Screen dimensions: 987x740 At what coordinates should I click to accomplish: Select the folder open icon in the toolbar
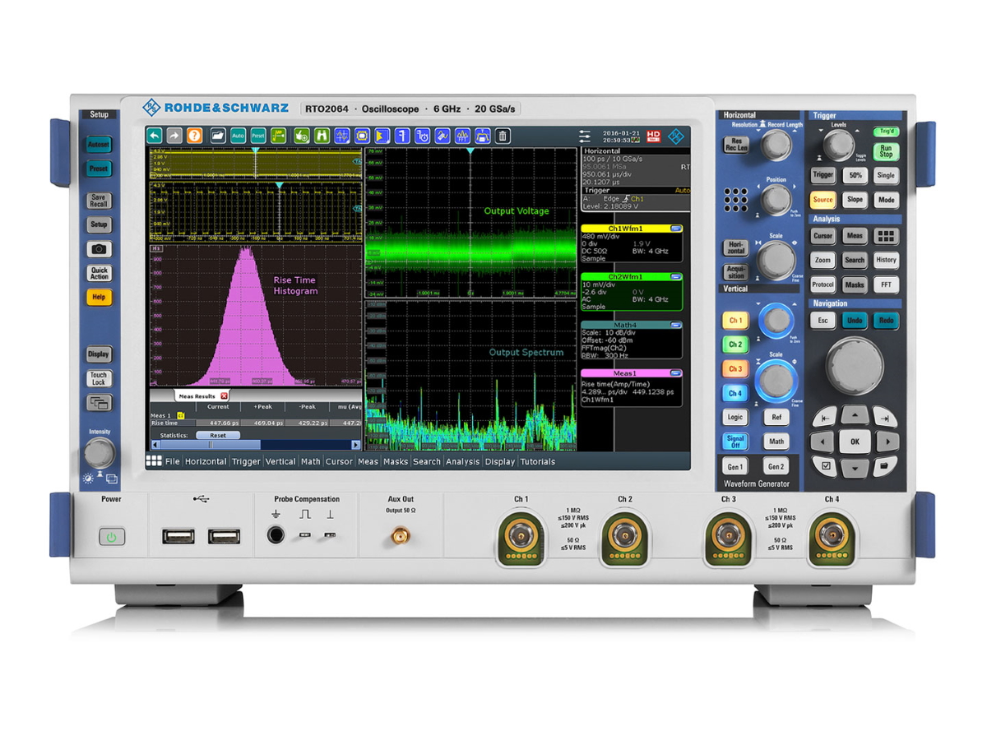[217, 136]
